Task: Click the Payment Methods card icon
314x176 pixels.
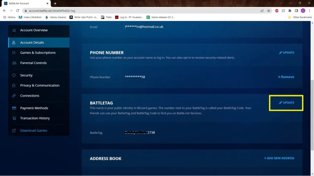Action: (14, 108)
